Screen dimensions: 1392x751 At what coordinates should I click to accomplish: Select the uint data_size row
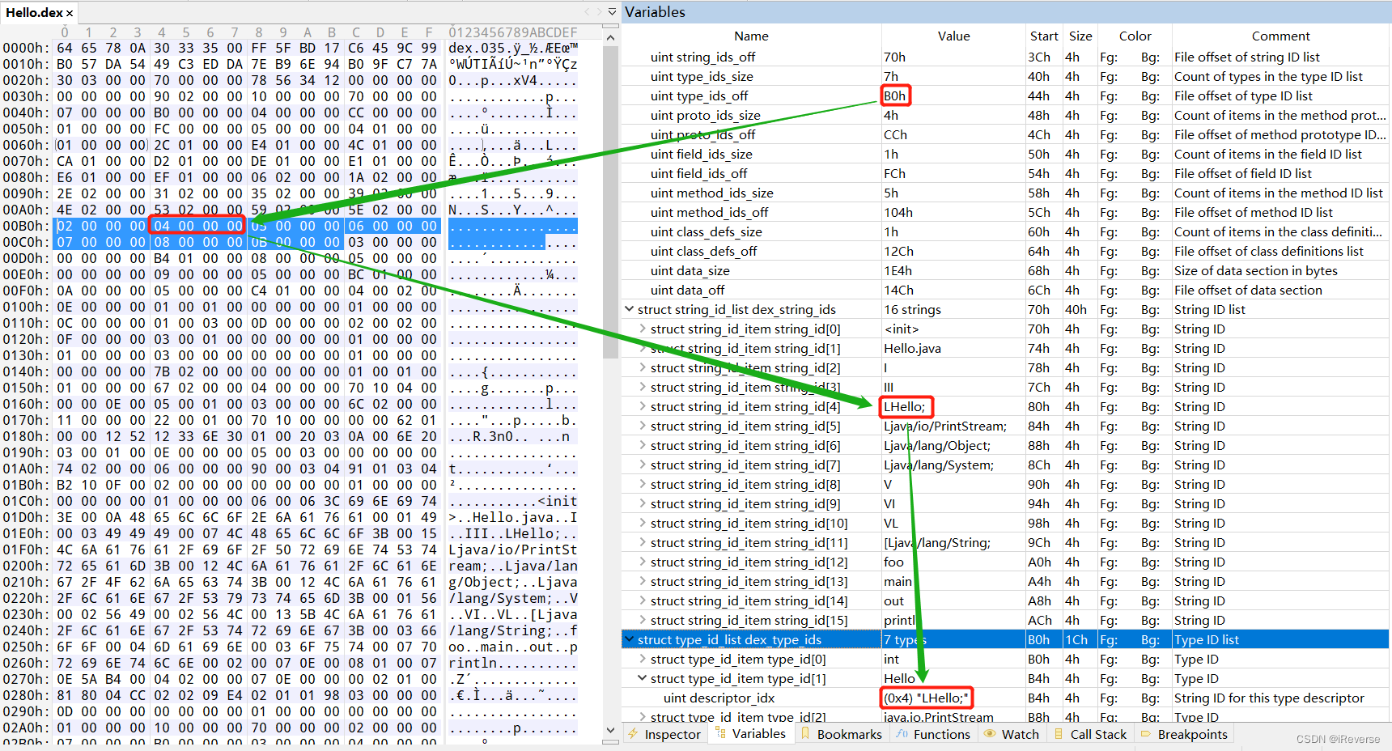1005,270
